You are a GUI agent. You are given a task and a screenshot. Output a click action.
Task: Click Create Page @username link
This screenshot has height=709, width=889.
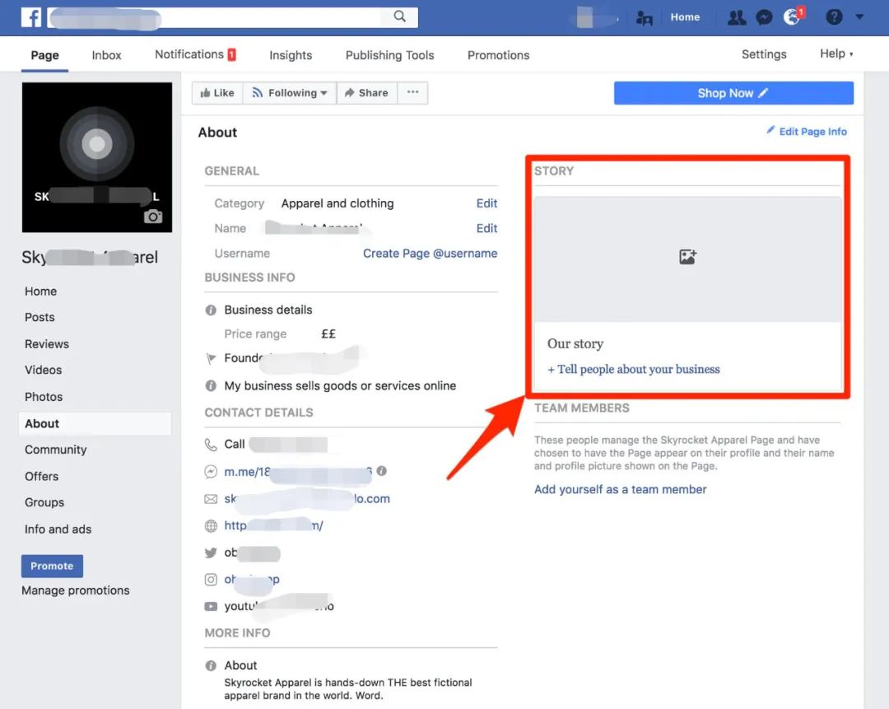tap(430, 253)
